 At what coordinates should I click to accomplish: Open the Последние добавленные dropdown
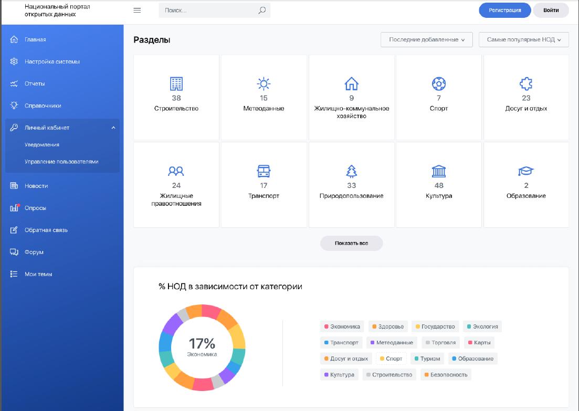[426, 39]
